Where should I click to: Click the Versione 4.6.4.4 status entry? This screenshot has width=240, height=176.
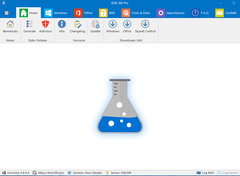coord(15,173)
